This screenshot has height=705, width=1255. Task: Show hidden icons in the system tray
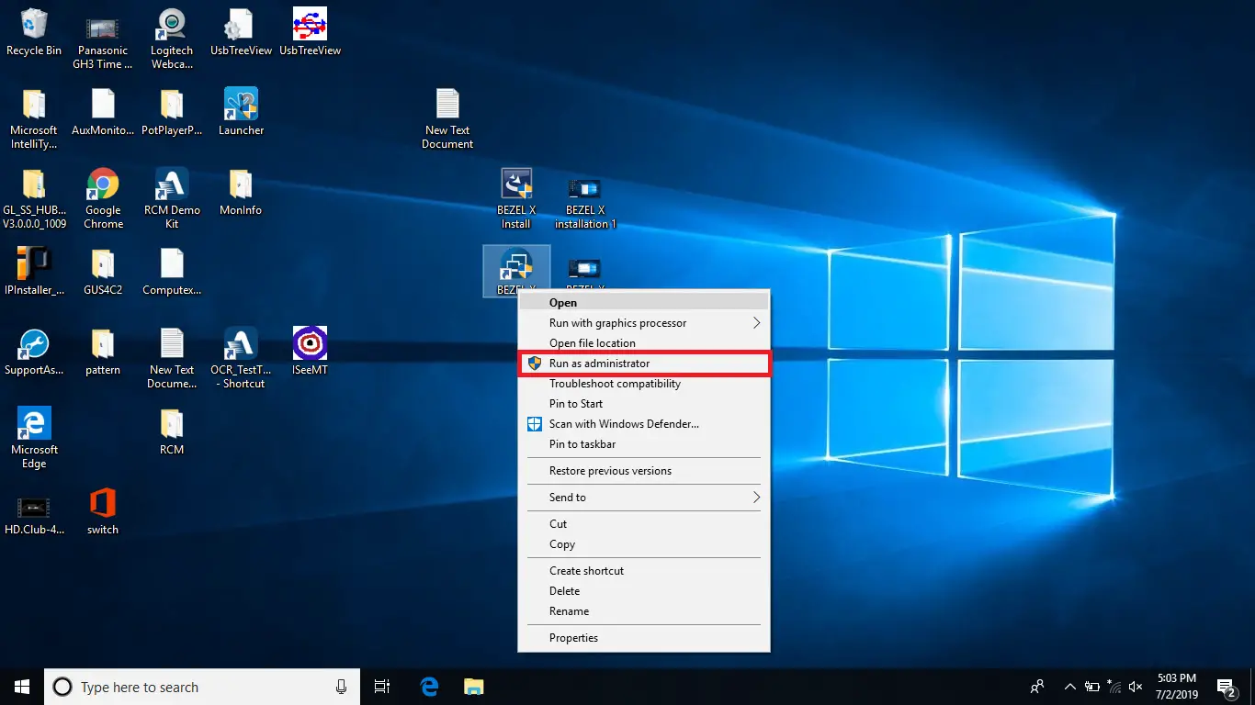click(1068, 687)
